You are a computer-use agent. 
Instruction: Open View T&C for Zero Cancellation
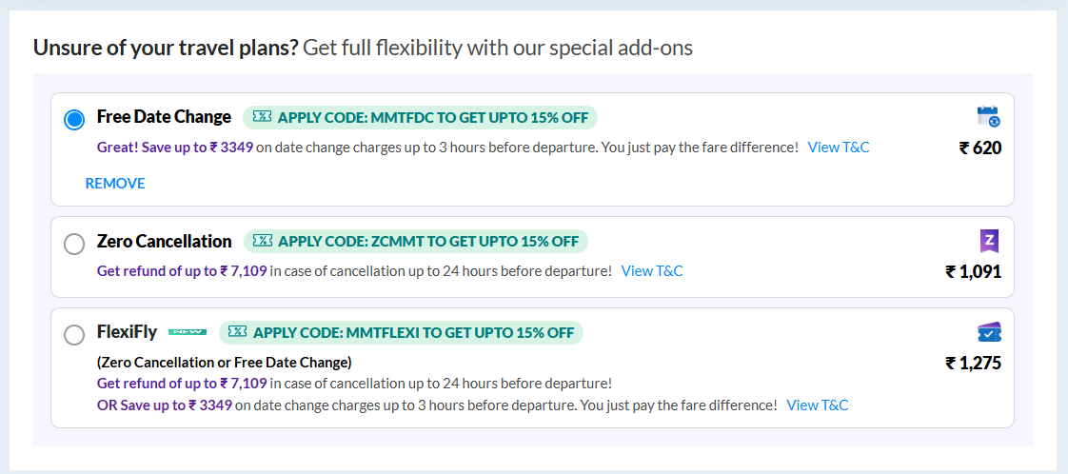tap(652, 271)
